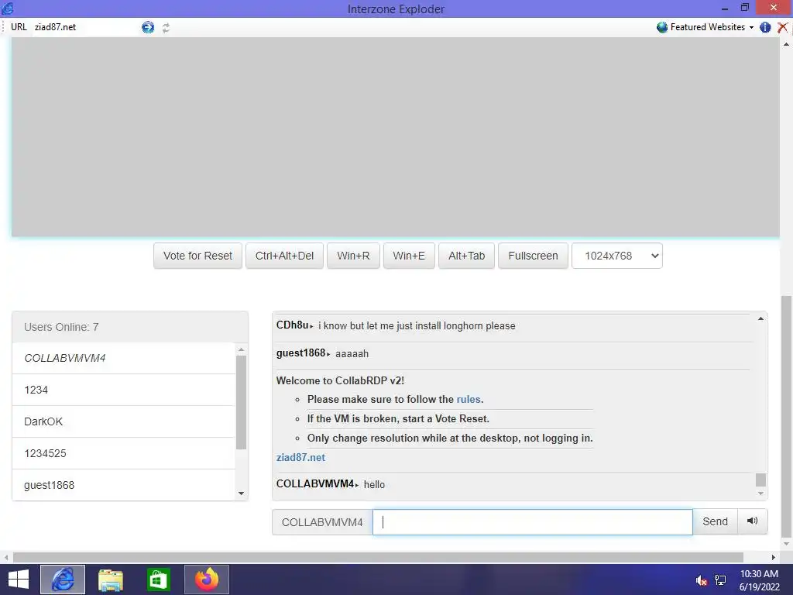Open the Windows Start button
Viewport: 793px width, 595px height.
click(x=19, y=580)
